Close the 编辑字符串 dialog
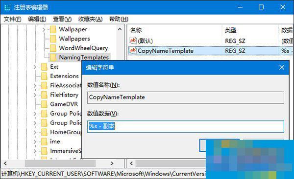Image resolution: width=294 pixels, height=179 pixels. pos(282,67)
